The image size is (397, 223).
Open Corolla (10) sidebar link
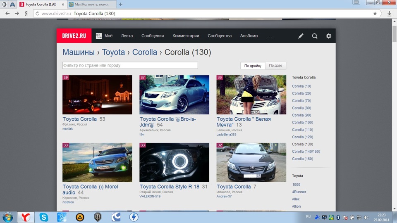pos(301,86)
